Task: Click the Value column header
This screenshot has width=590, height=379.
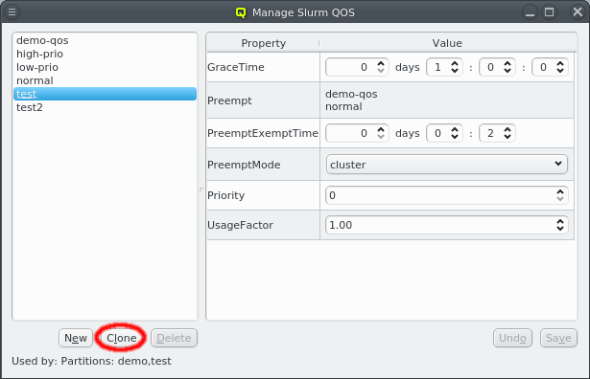Action: pyautogui.click(x=447, y=43)
